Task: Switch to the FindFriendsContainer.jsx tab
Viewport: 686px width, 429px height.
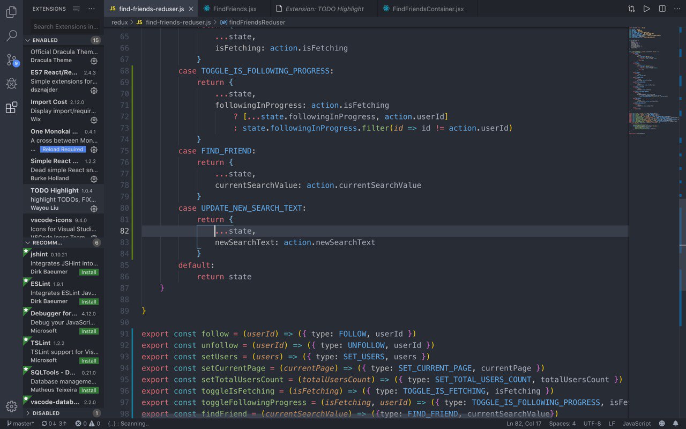Action: point(427,9)
